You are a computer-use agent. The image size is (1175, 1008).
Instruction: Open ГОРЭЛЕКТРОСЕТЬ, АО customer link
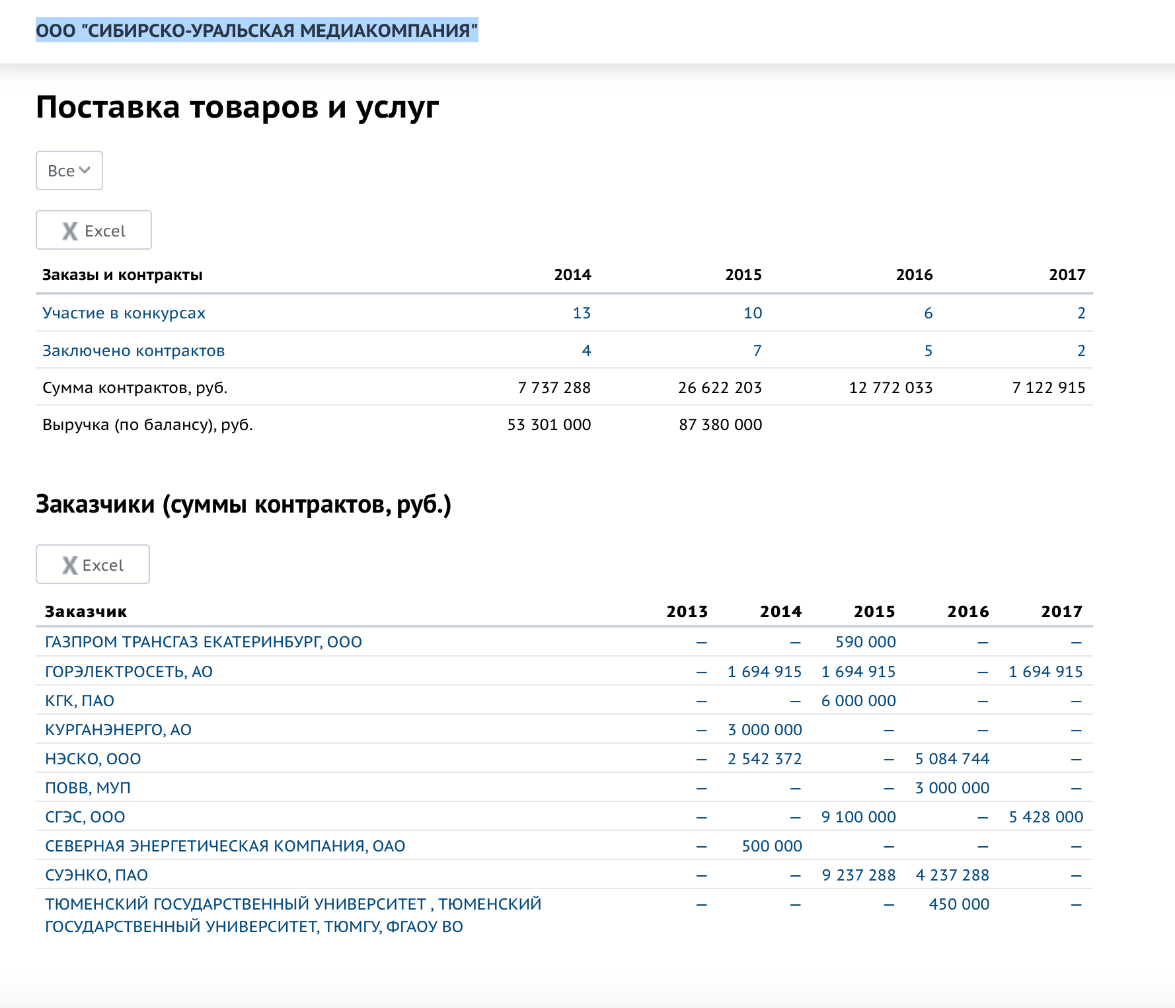[x=129, y=672]
